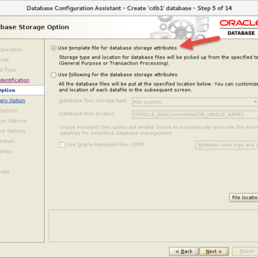Click the Database files location field
Image resolution: width=258 pixels, height=258 pixels.
(195, 114)
